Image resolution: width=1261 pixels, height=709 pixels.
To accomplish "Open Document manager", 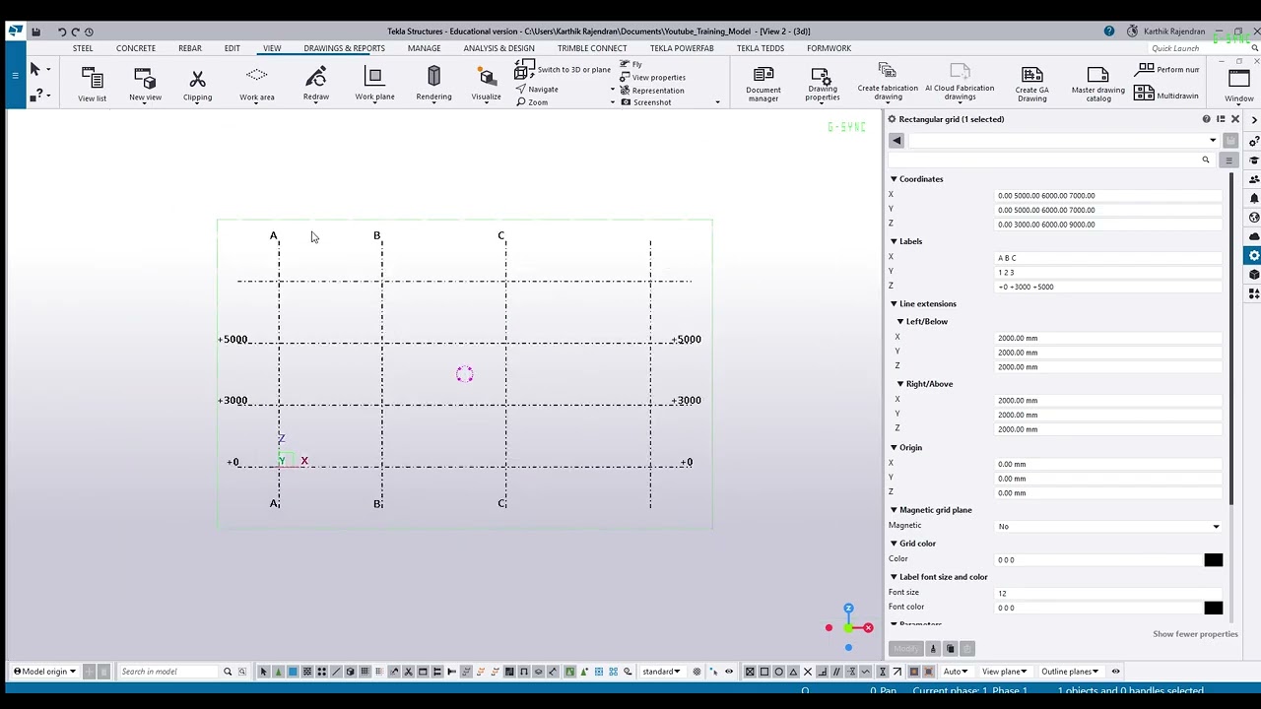I will [763, 84].
